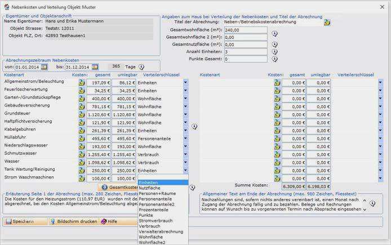Viewport: 391px width, 245px height.
Task: Click the von date field 01.01.2014
Action: pyautogui.click(x=28, y=67)
